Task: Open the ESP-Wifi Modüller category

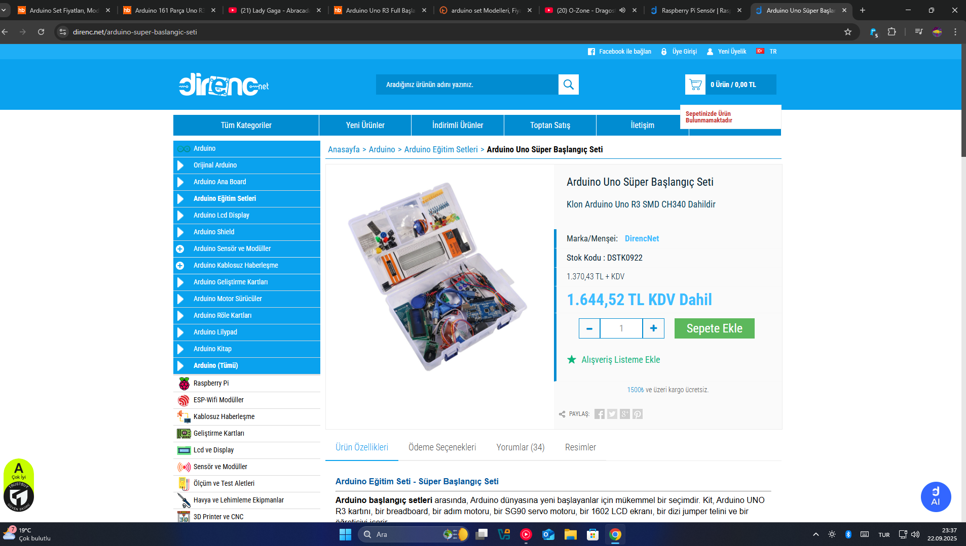Action: [246, 400]
